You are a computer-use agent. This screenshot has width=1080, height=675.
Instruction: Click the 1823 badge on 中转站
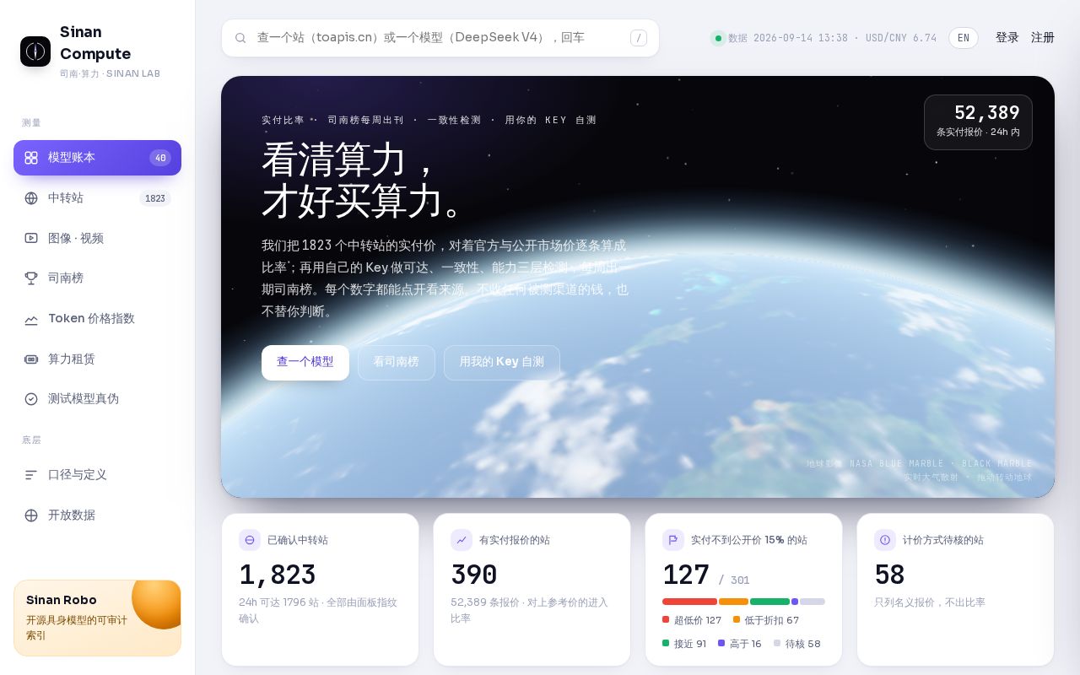(155, 198)
